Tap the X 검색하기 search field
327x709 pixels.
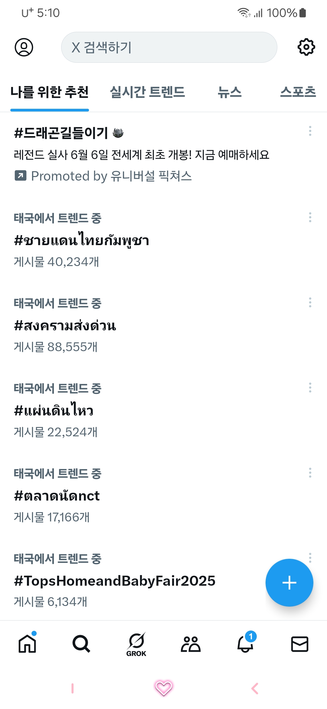coord(169,47)
